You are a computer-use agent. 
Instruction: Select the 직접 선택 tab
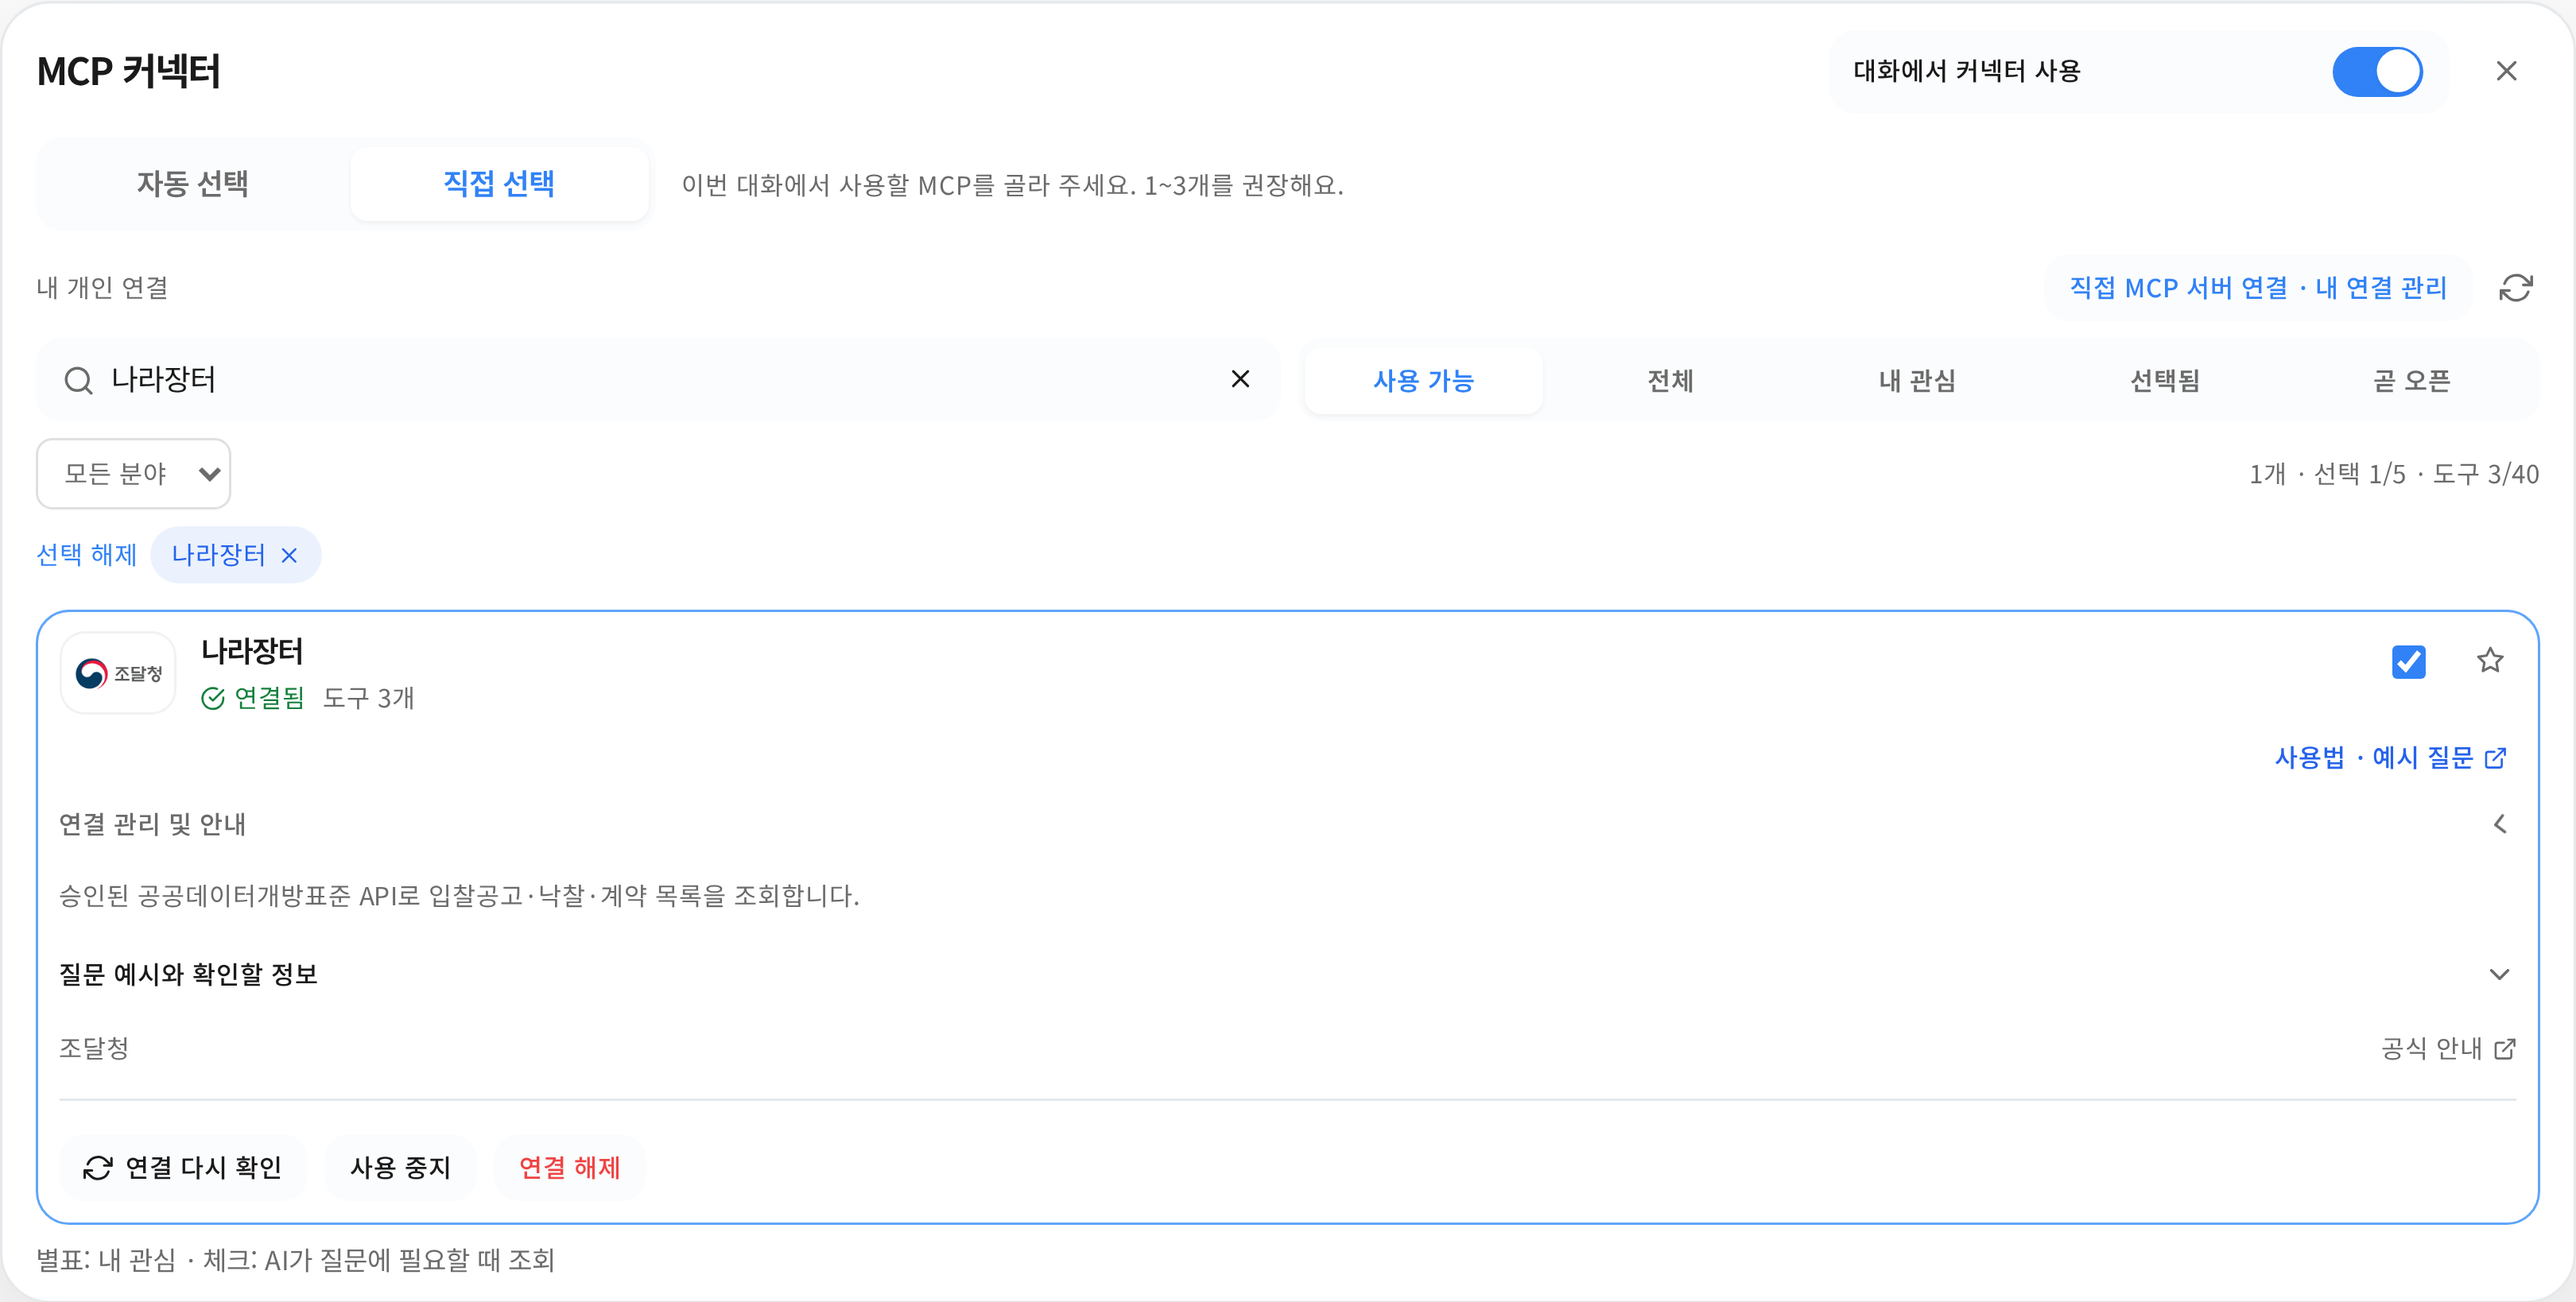(x=499, y=184)
